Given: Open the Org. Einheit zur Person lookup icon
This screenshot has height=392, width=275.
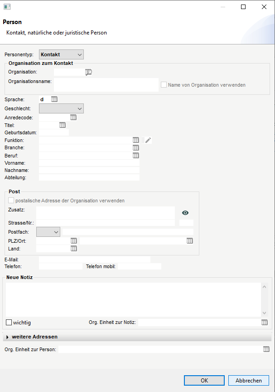Looking at the screenshot, I should (x=266, y=349).
